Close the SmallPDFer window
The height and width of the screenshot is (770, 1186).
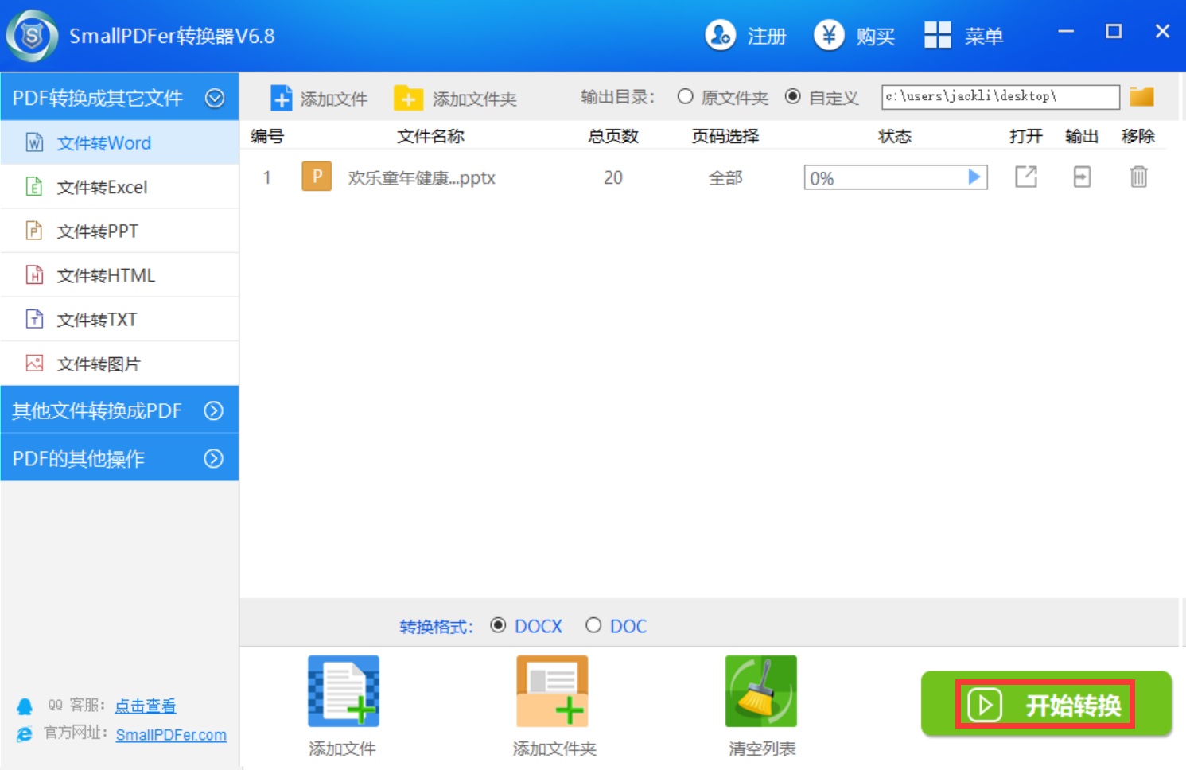1162,31
